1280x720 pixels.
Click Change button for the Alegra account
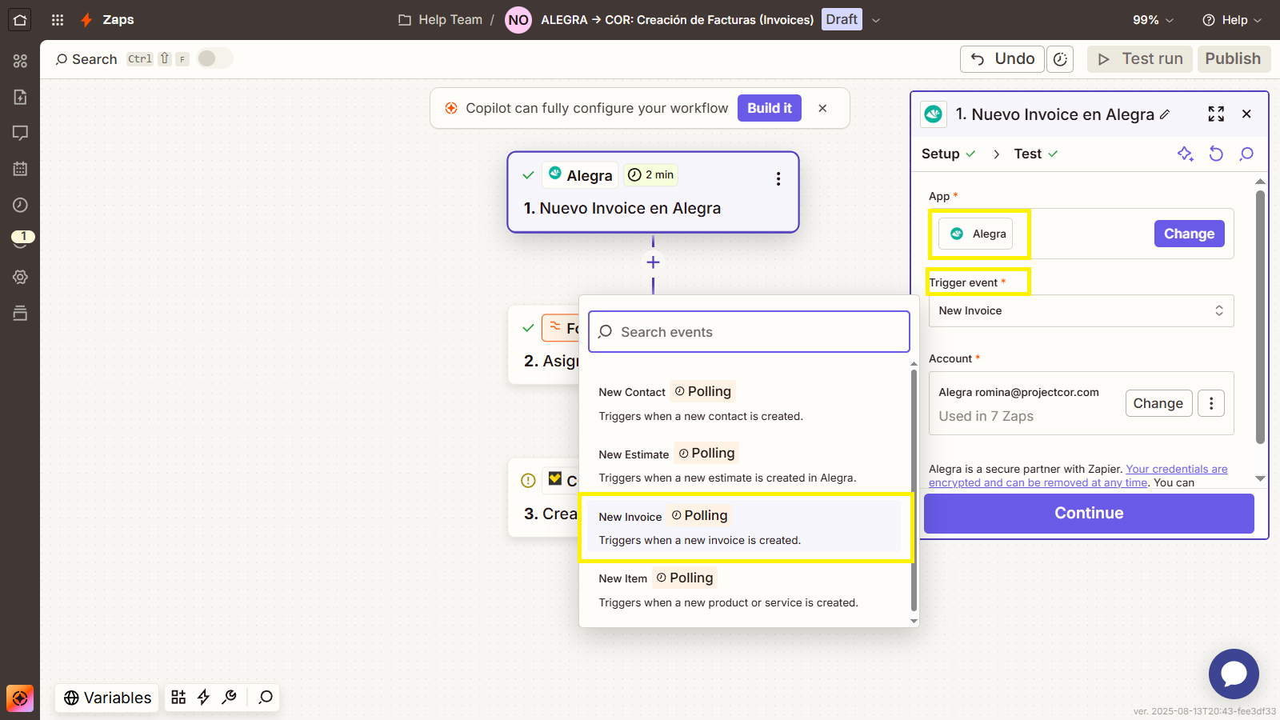click(x=1158, y=403)
